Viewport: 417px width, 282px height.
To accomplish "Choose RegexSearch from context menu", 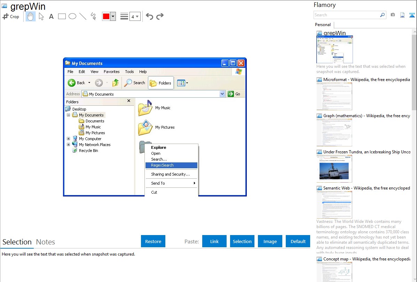I will click(172, 165).
